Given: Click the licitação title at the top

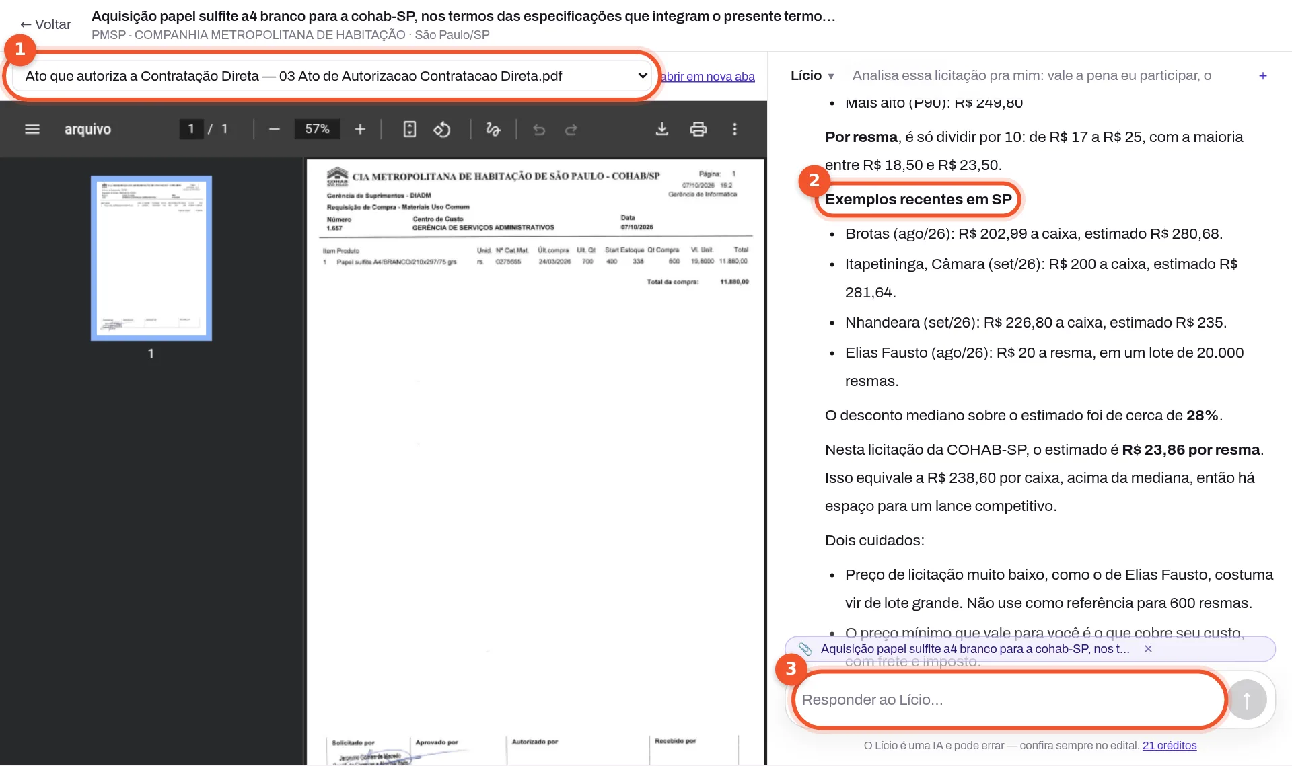Looking at the screenshot, I should click(x=464, y=16).
